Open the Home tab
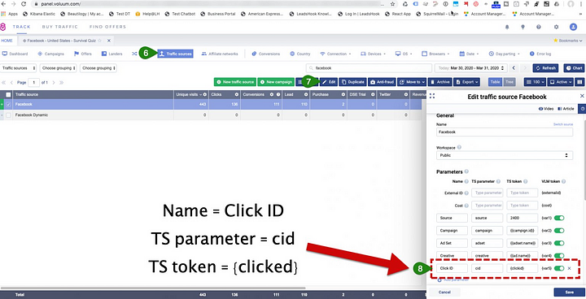The height and width of the screenshot is (299, 586). 7,41
